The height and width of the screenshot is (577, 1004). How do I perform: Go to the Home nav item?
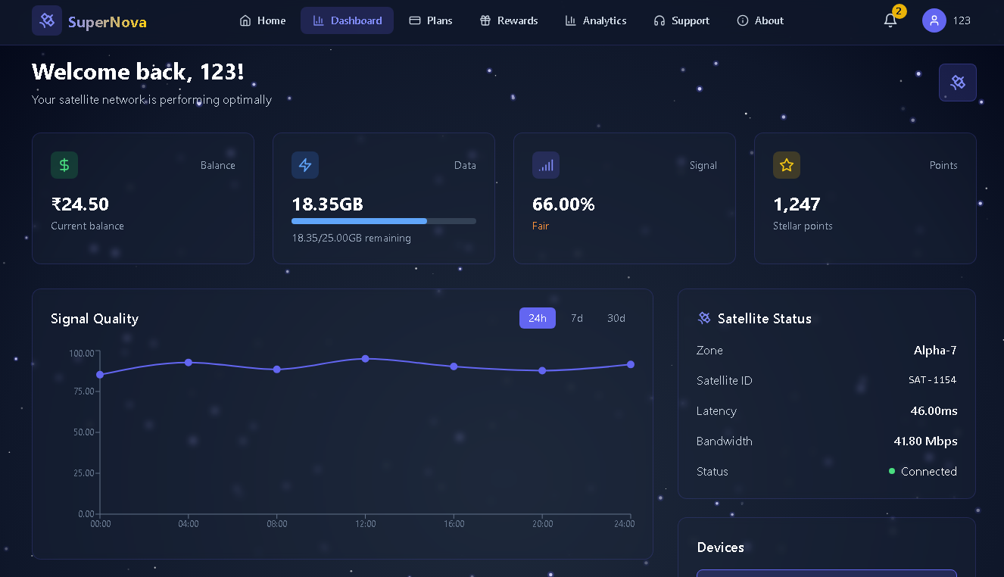(x=263, y=20)
